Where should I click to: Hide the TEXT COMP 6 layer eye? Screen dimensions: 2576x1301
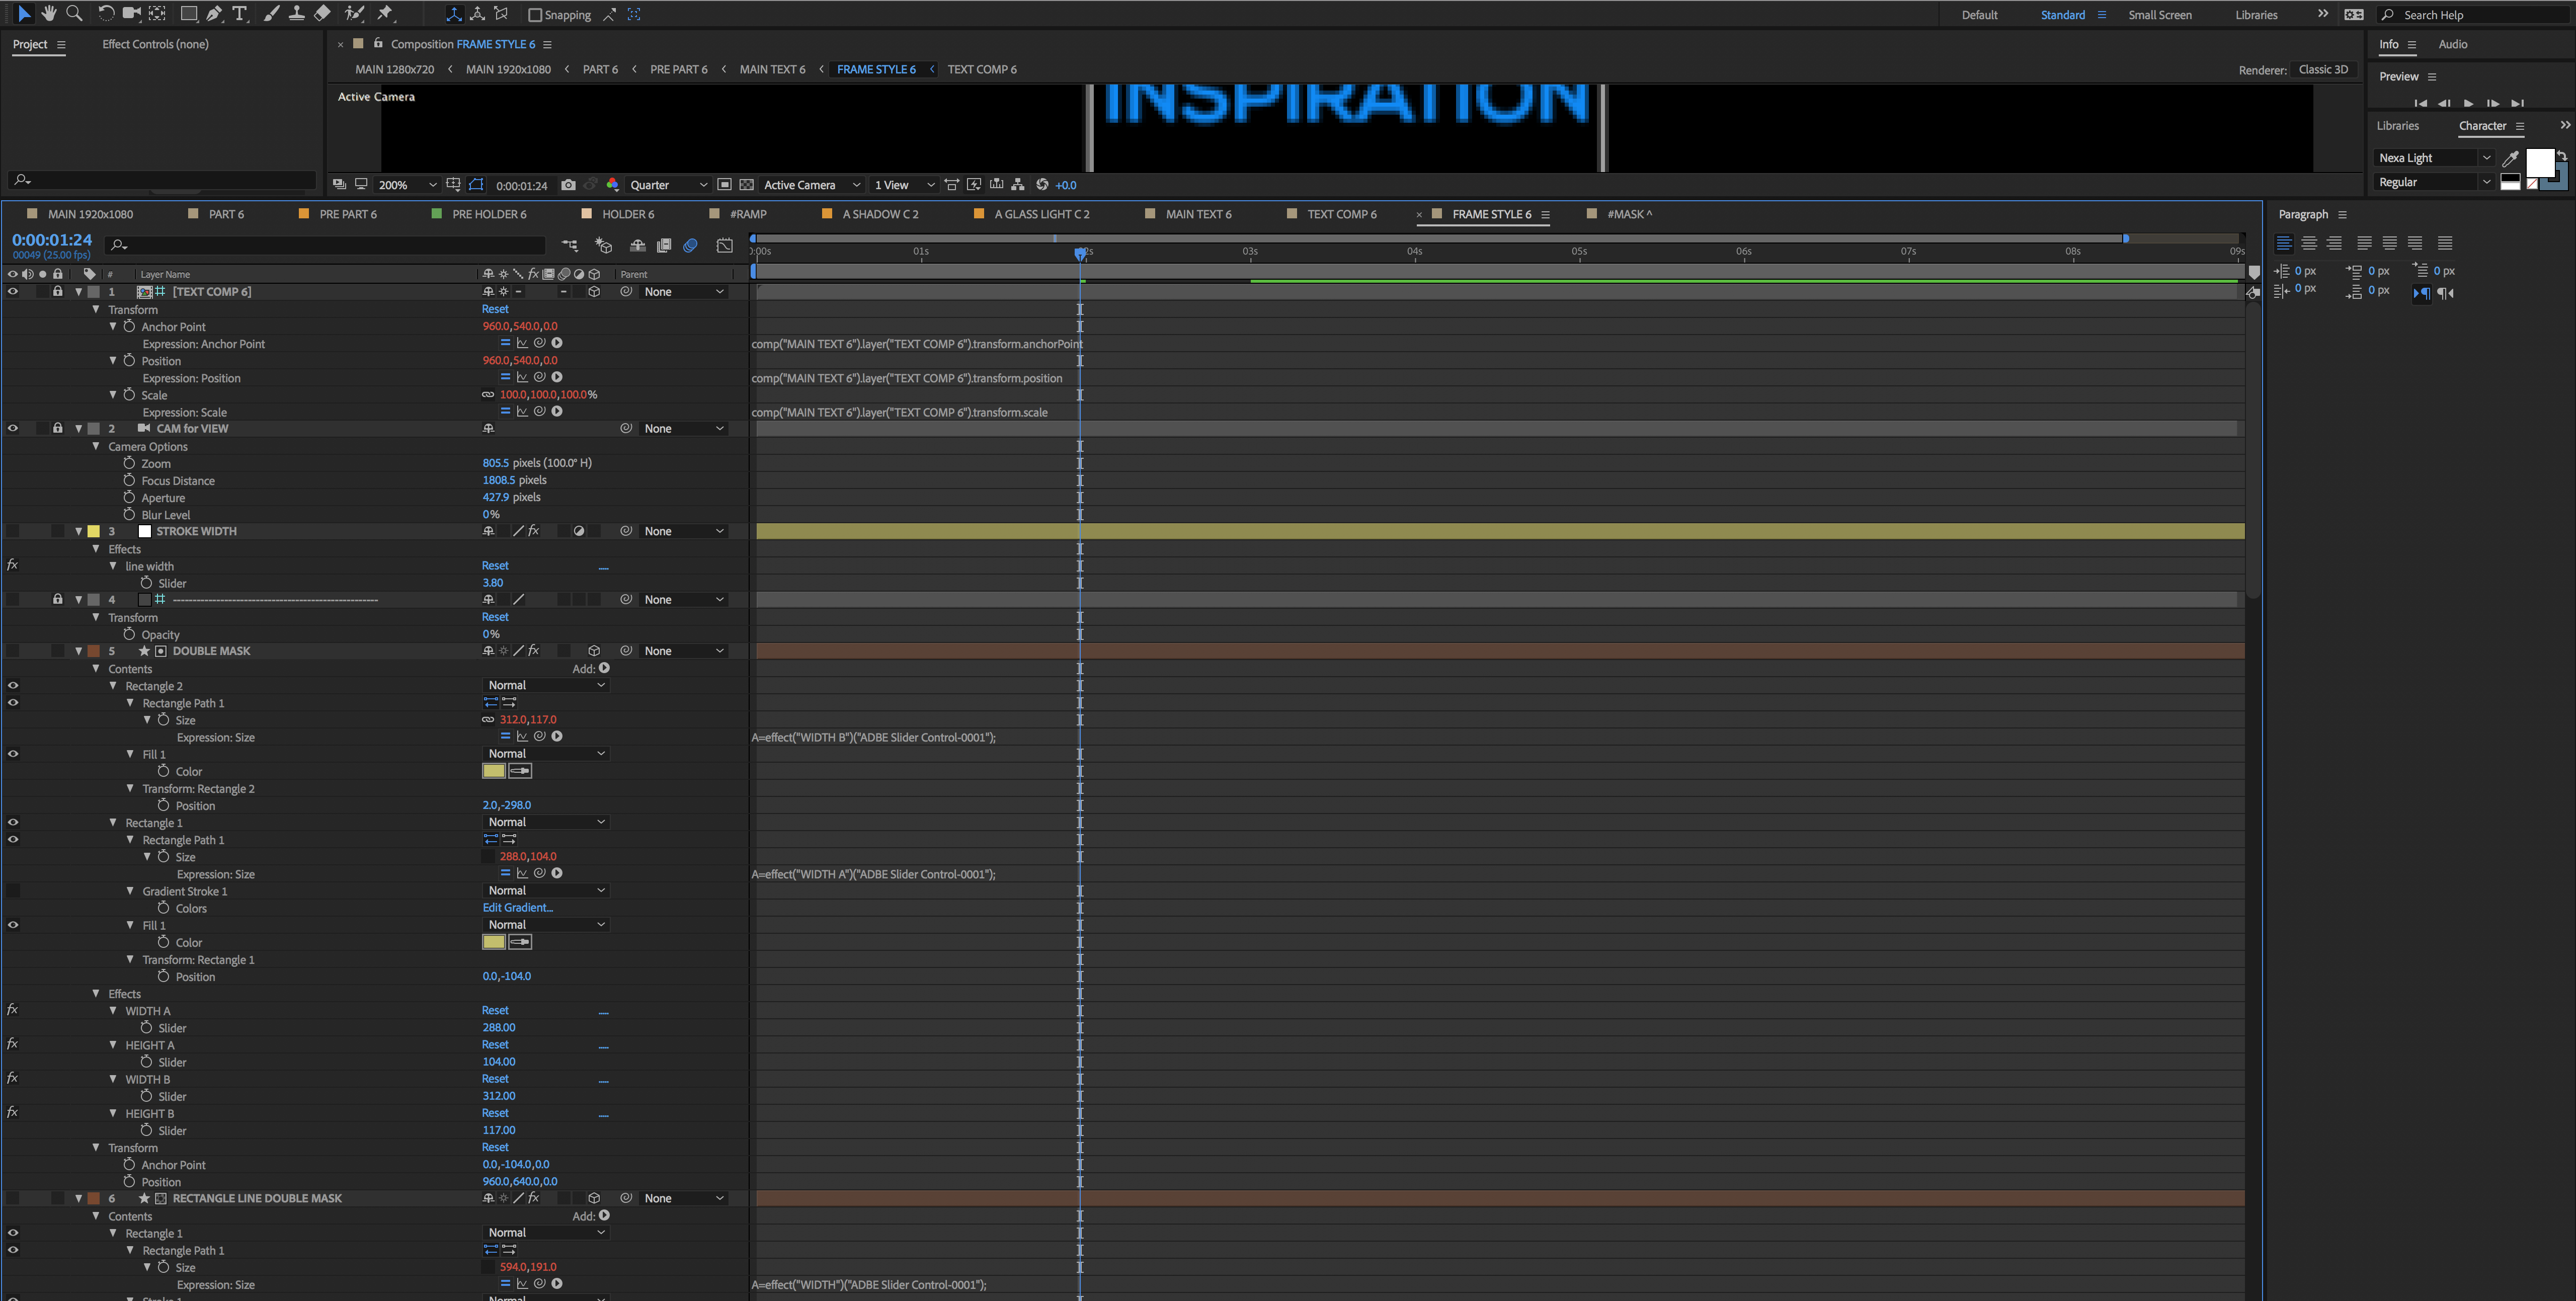13,292
